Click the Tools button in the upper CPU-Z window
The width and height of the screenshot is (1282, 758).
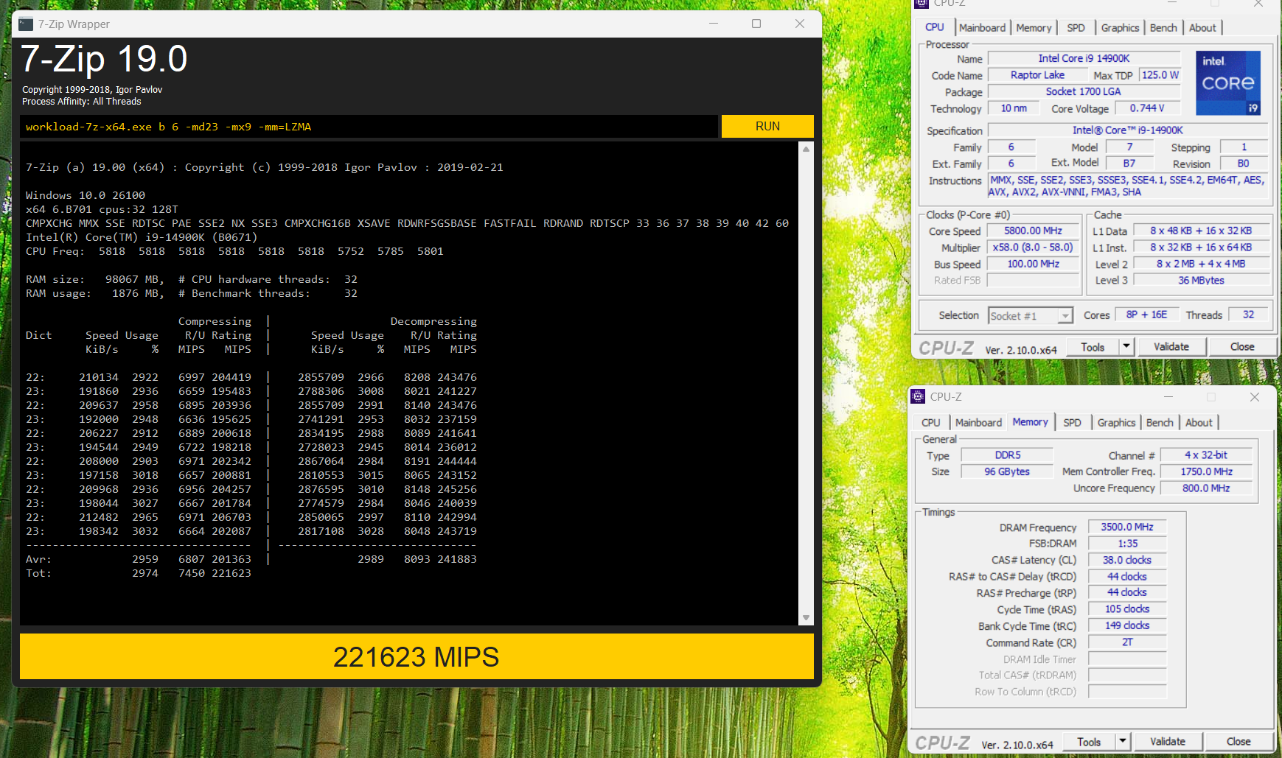[x=1093, y=347]
